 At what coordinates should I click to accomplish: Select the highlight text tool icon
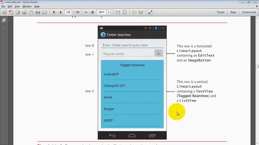(x=141, y=12)
